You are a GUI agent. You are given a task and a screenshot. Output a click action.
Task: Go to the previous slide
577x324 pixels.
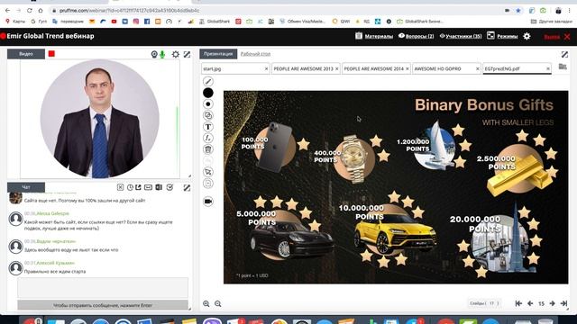point(530,303)
